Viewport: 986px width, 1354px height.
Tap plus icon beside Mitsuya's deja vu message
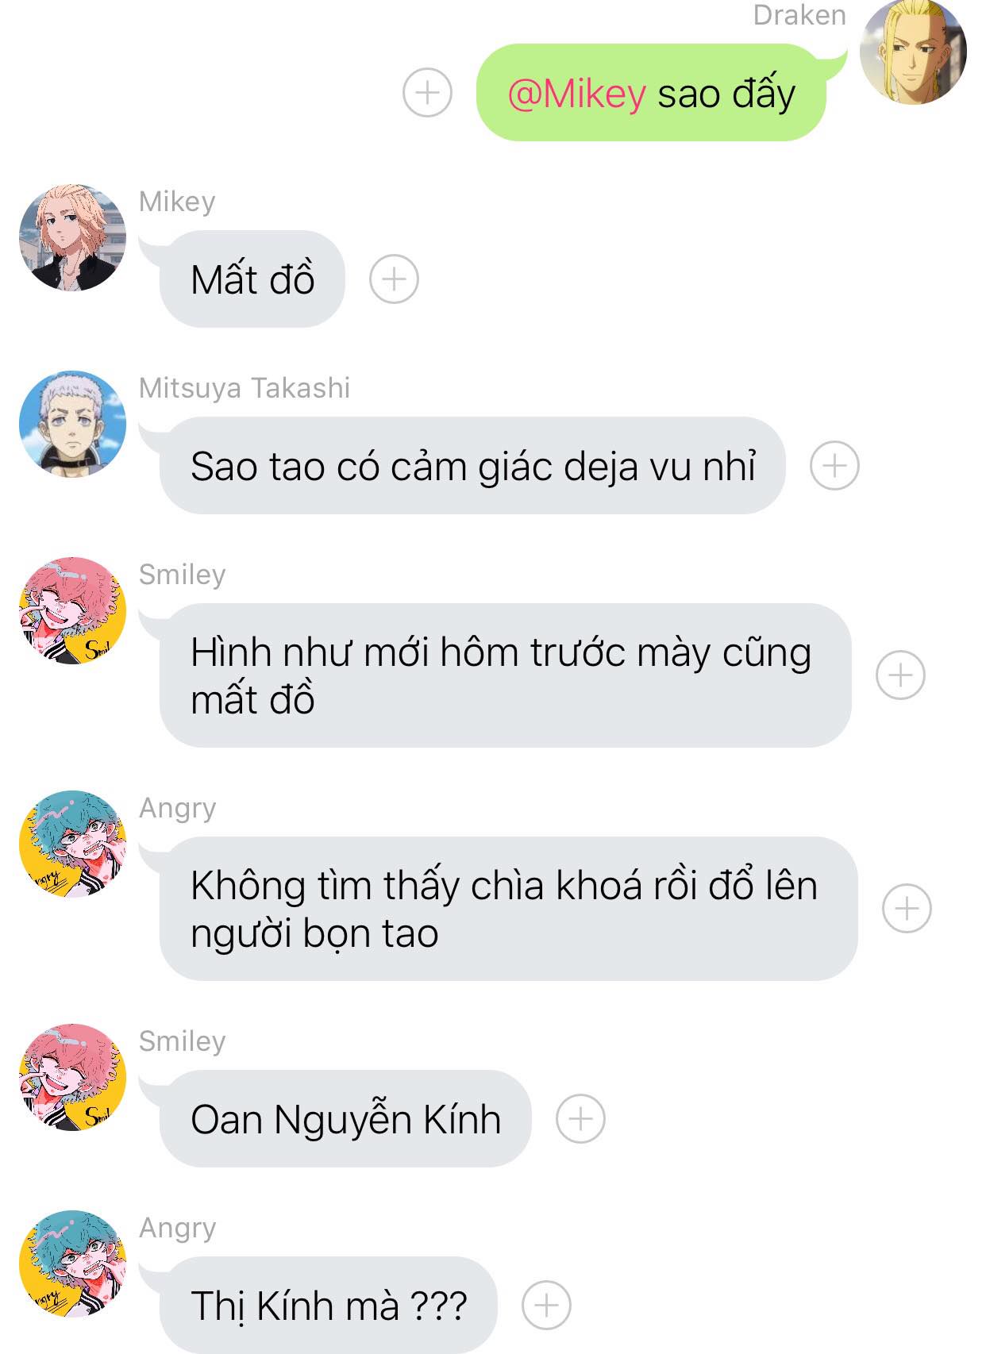[x=834, y=466]
